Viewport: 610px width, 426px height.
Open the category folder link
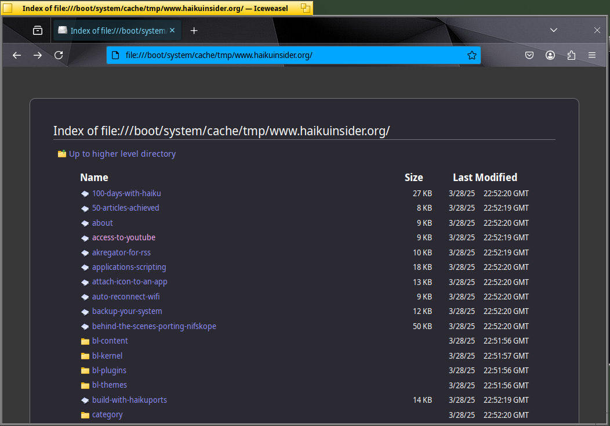click(107, 415)
